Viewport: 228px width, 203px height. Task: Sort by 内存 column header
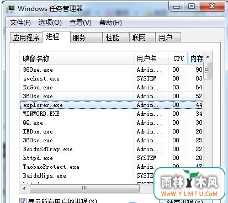195,58
